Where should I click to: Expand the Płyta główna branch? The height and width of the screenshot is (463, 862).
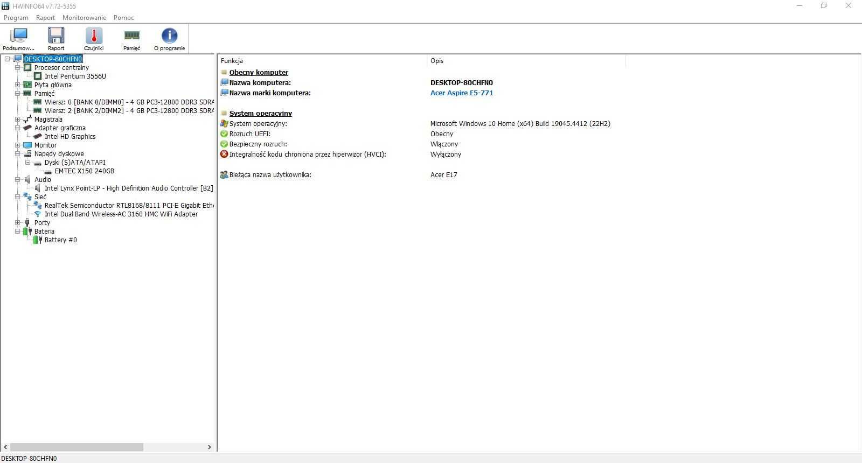(x=17, y=85)
